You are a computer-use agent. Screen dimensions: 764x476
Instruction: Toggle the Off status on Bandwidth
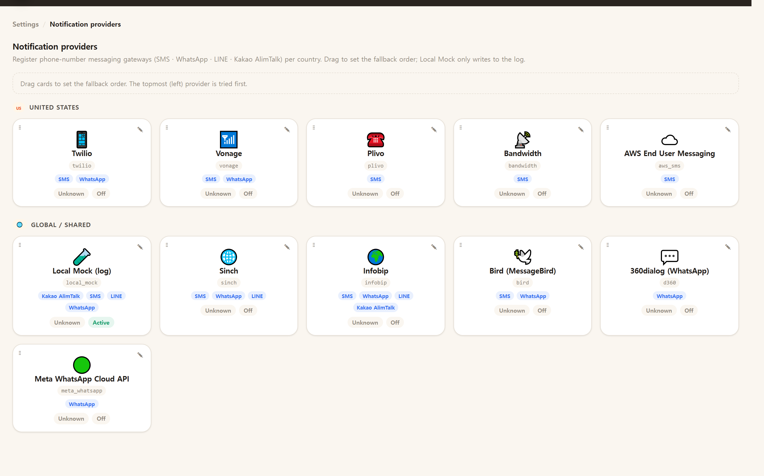(x=542, y=194)
